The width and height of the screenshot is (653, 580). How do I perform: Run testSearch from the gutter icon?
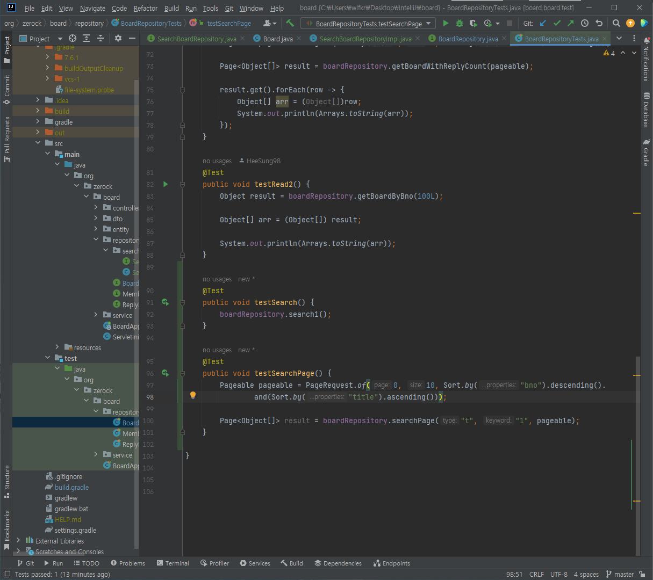point(166,302)
